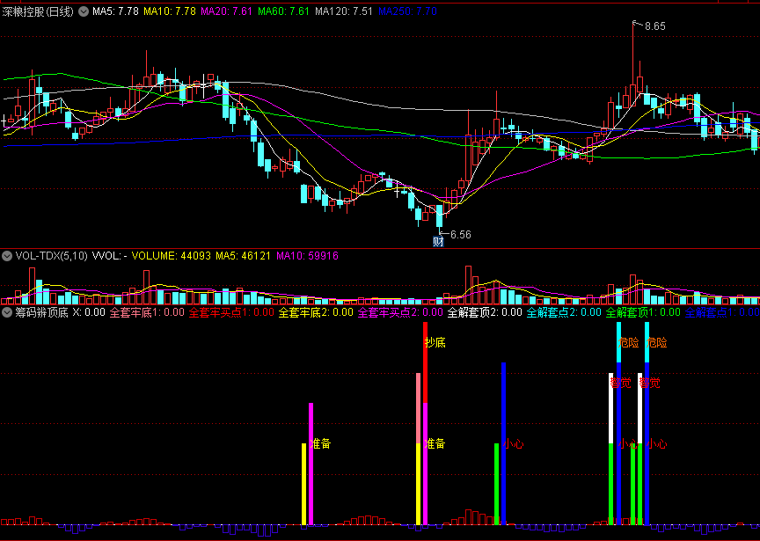Select the volume MA5: 46121 label

pos(244,255)
